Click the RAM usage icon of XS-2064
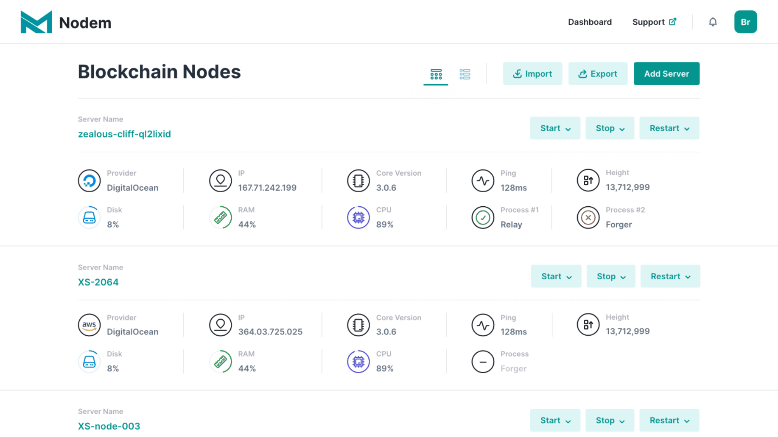This screenshot has width=778, height=437. [221, 362]
